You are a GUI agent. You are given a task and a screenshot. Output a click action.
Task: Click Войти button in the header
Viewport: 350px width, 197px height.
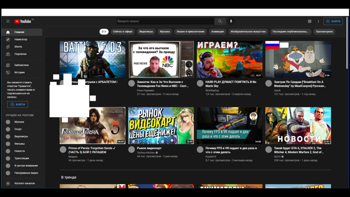click(333, 21)
